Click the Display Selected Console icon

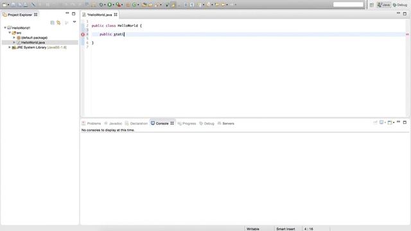381,123
